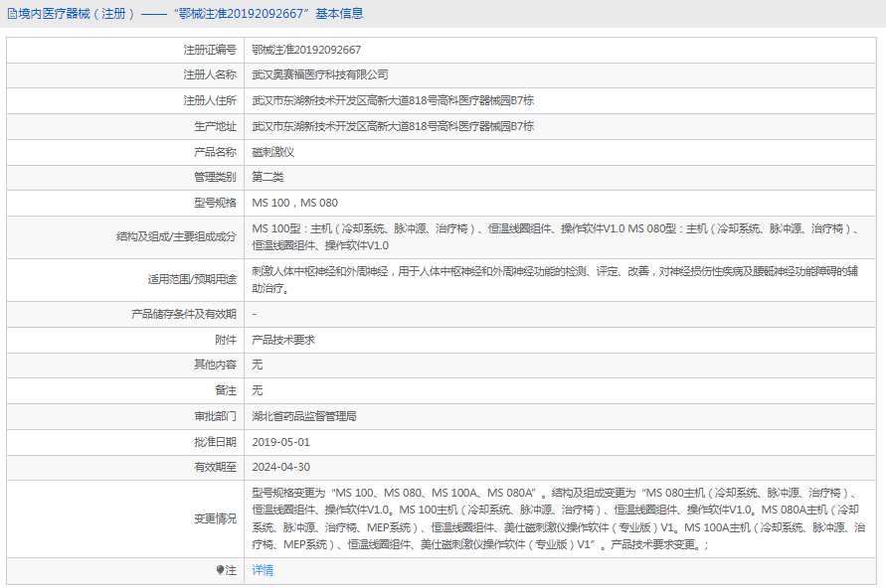Click the 审批部门 label
Image resolution: width=886 pixels, height=588 pixels.
[x=215, y=416]
